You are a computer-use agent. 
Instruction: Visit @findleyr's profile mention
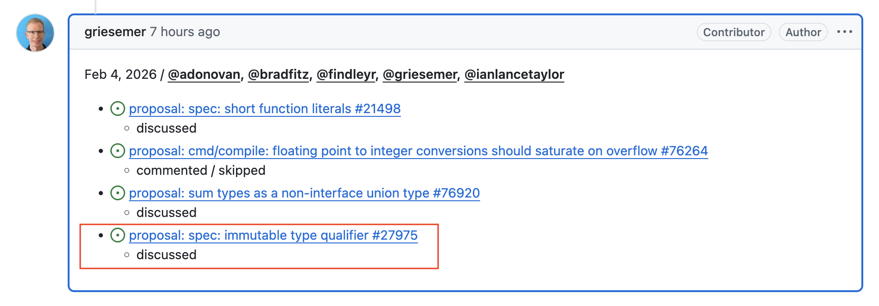click(x=346, y=75)
